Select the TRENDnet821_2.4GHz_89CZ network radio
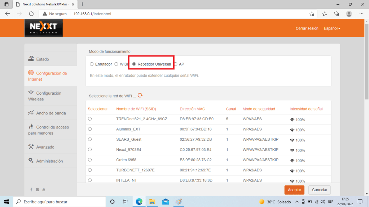 90,119
